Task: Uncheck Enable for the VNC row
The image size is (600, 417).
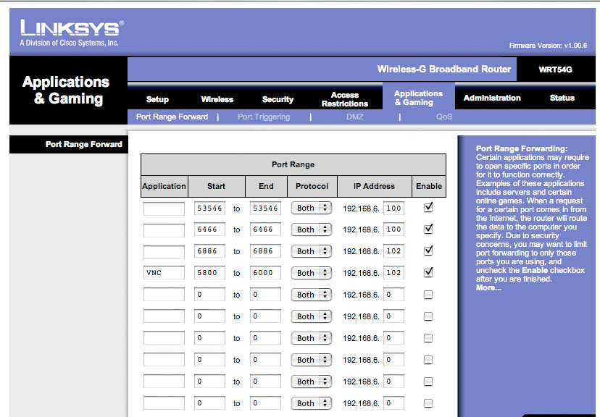Action: pos(428,272)
